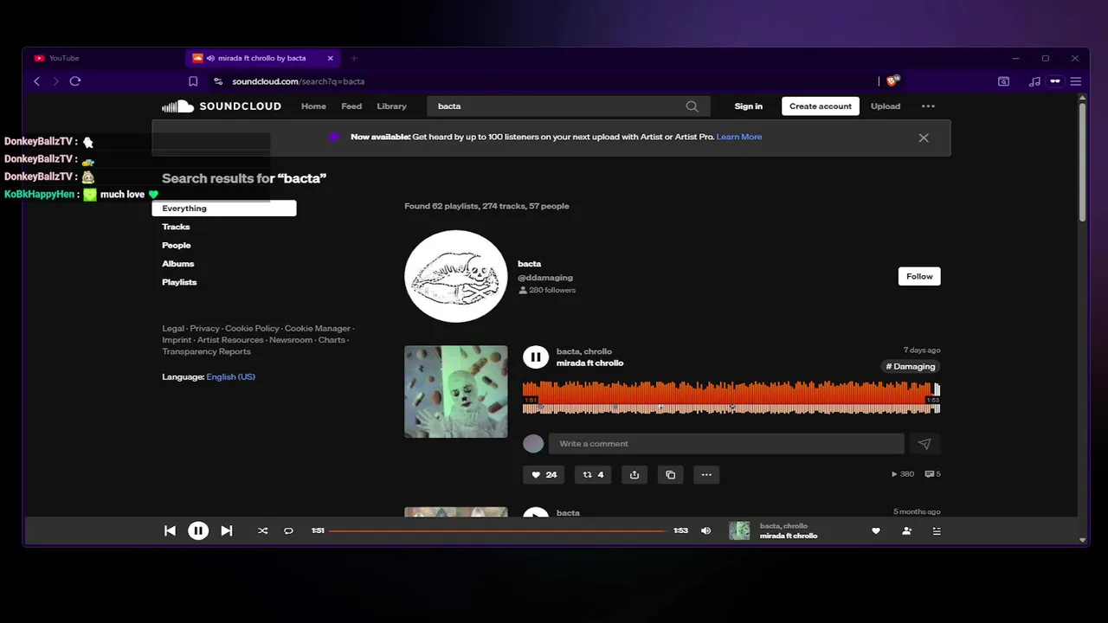Open the Artist Resources footer link

230,340
